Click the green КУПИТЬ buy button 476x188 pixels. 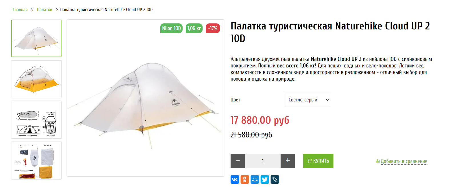[x=318, y=161]
